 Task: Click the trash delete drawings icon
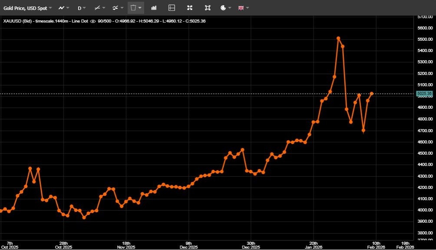[x=133, y=8]
